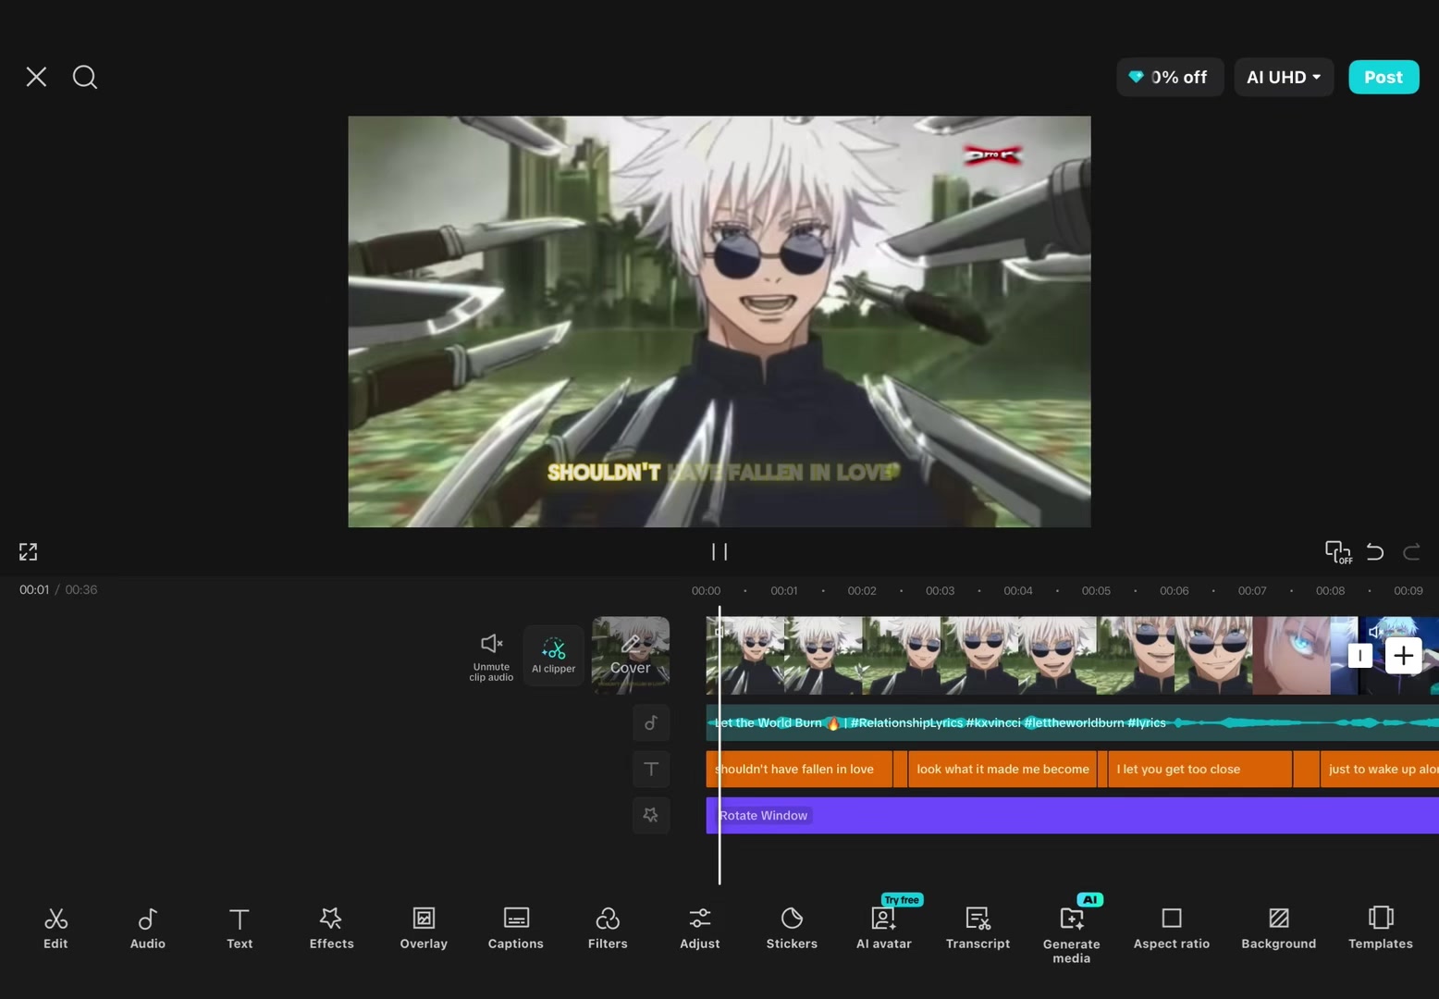
Task: Open the Effects tool
Action: tap(331, 928)
